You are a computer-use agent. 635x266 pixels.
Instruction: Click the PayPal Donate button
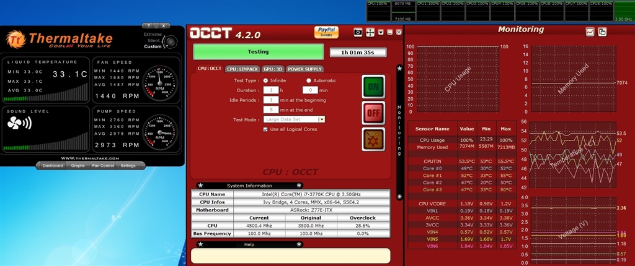coord(326,32)
